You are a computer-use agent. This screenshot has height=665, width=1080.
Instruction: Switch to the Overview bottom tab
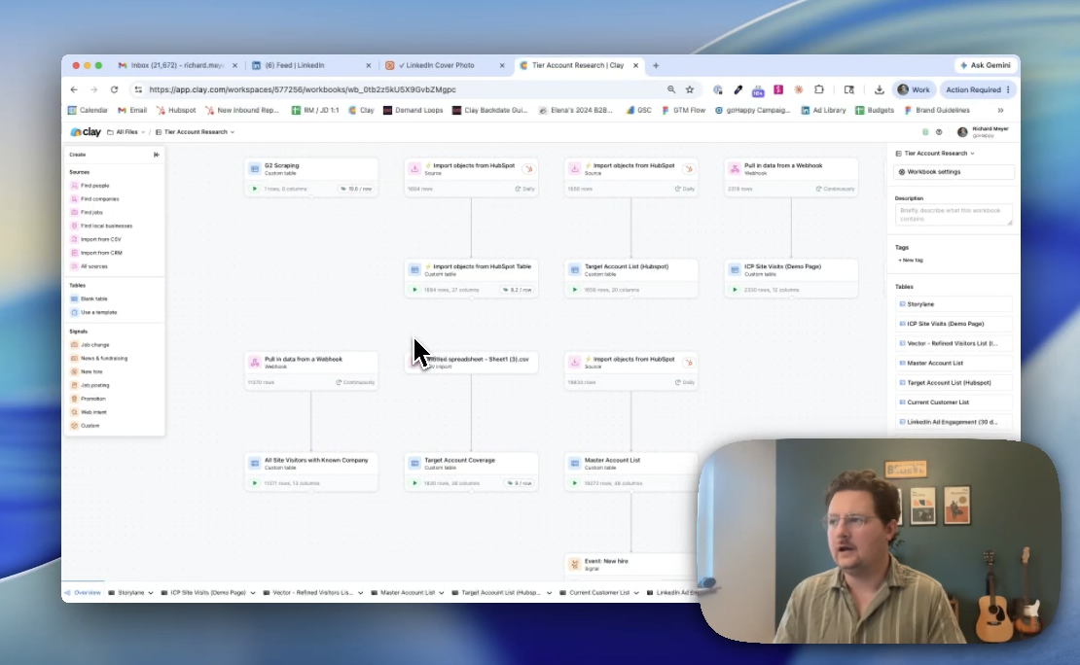(x=83, y=593)
